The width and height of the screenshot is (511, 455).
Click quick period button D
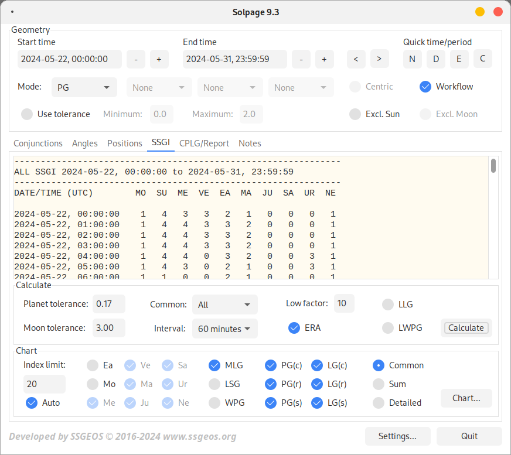tap(436, 59)
